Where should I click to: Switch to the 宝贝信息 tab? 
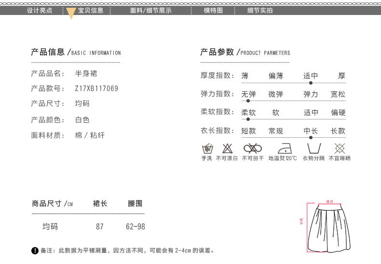click(91, 10)
